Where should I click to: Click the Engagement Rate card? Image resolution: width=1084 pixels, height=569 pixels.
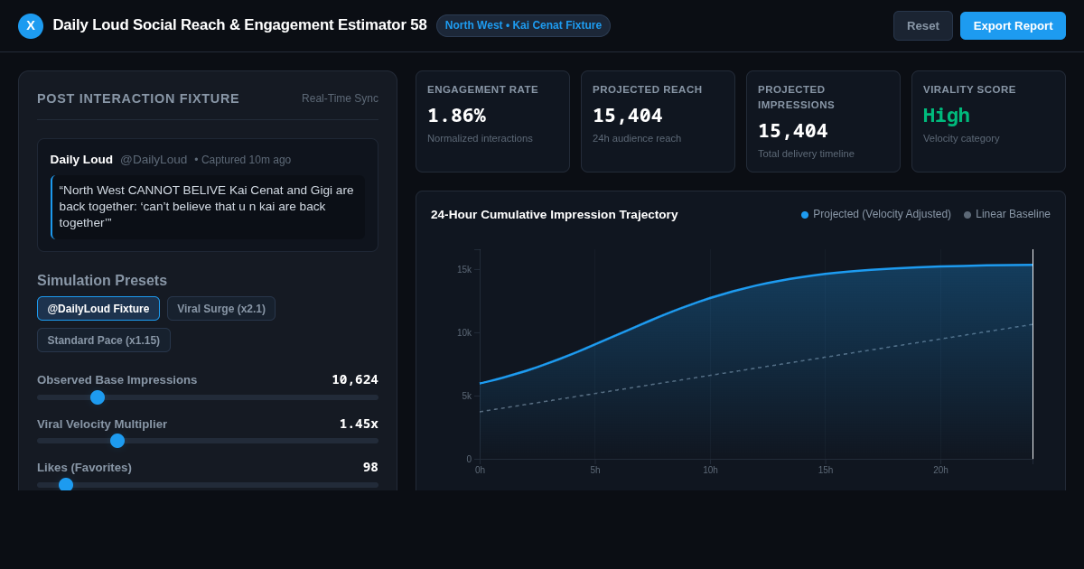click(x=492, y=121)
